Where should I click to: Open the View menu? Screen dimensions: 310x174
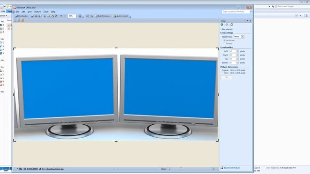point(30,12)
